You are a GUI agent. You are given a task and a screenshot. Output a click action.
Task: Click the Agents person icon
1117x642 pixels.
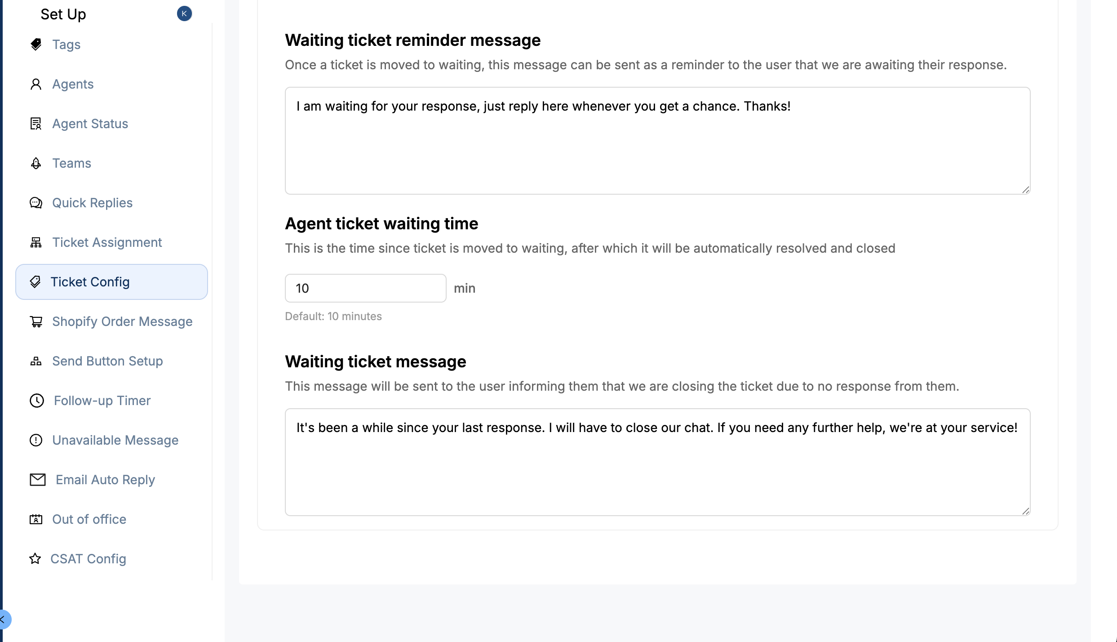[36, 84]
